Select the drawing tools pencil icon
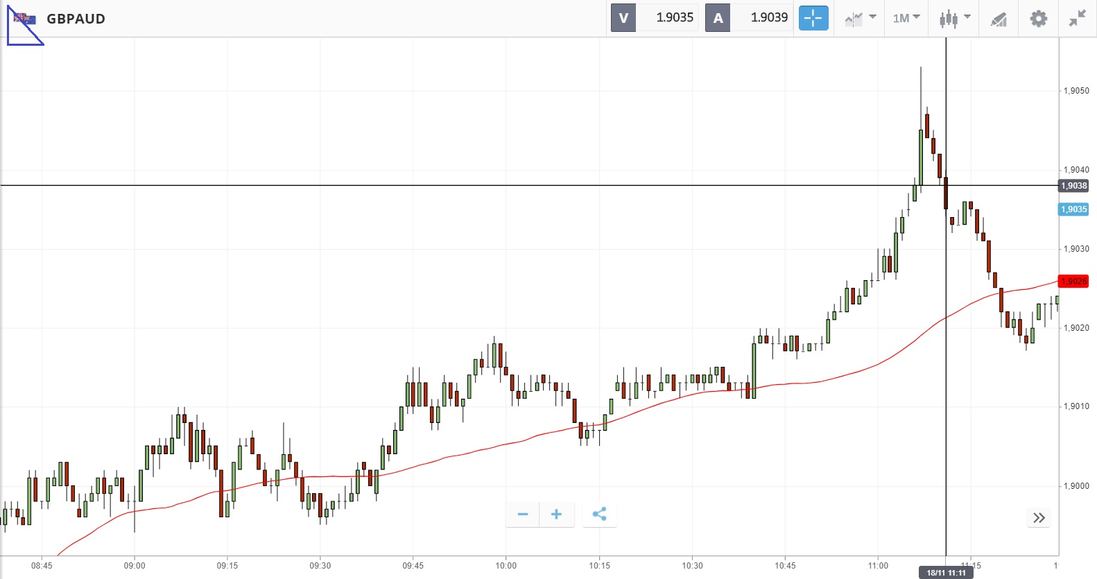The image size is (1097, 579). 999,19
